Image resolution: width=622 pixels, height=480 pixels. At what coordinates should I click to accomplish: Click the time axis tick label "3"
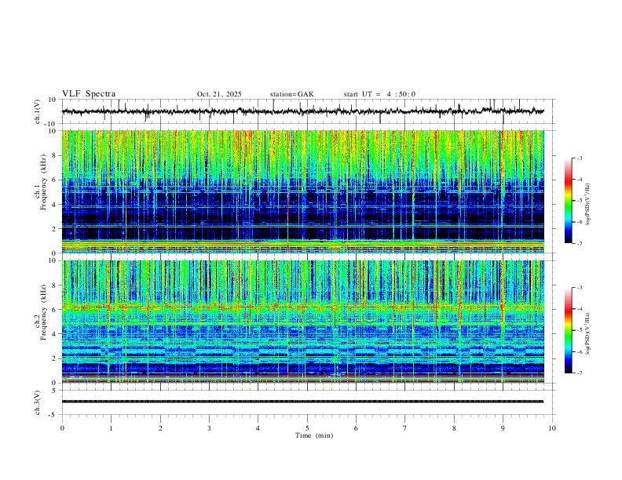(x=209, y=428)
